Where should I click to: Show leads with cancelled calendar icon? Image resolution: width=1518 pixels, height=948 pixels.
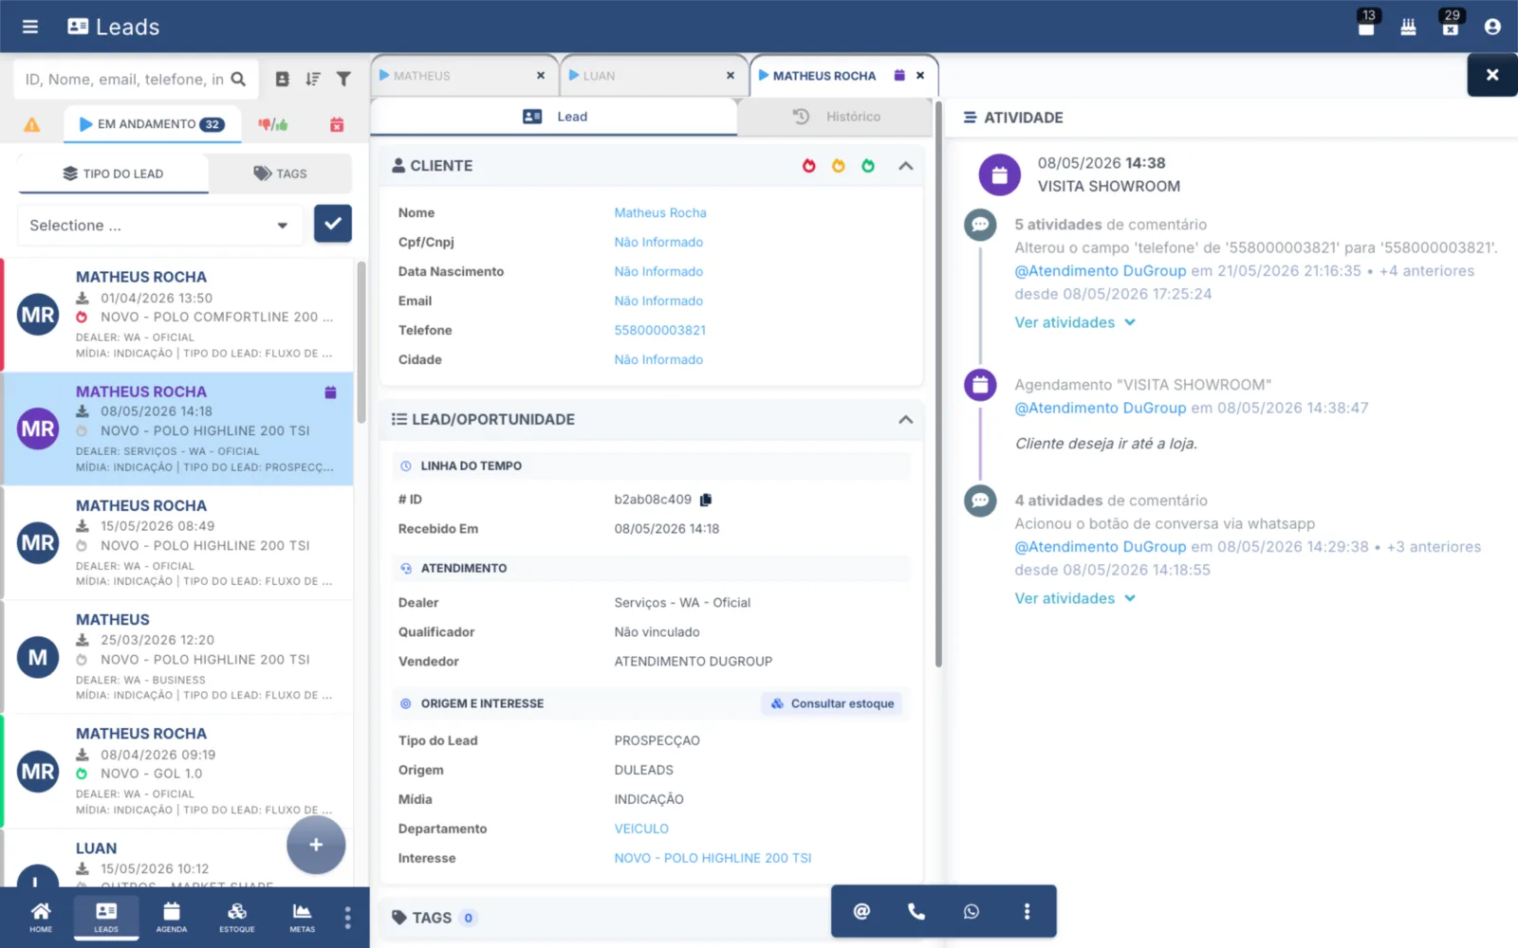tap(336, 124)
